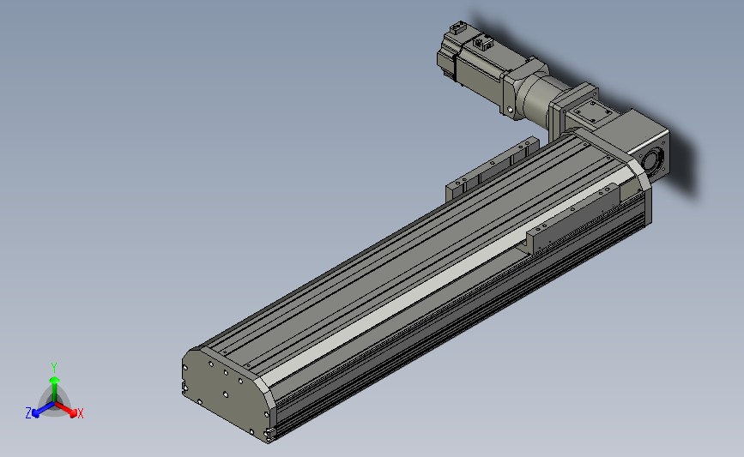
Task: Select the square plate with four screw holes
Action: (x=591, y=111)
